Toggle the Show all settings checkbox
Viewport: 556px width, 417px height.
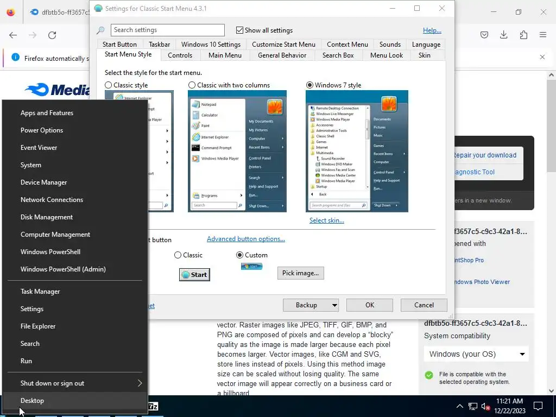[x=239, y=30]
